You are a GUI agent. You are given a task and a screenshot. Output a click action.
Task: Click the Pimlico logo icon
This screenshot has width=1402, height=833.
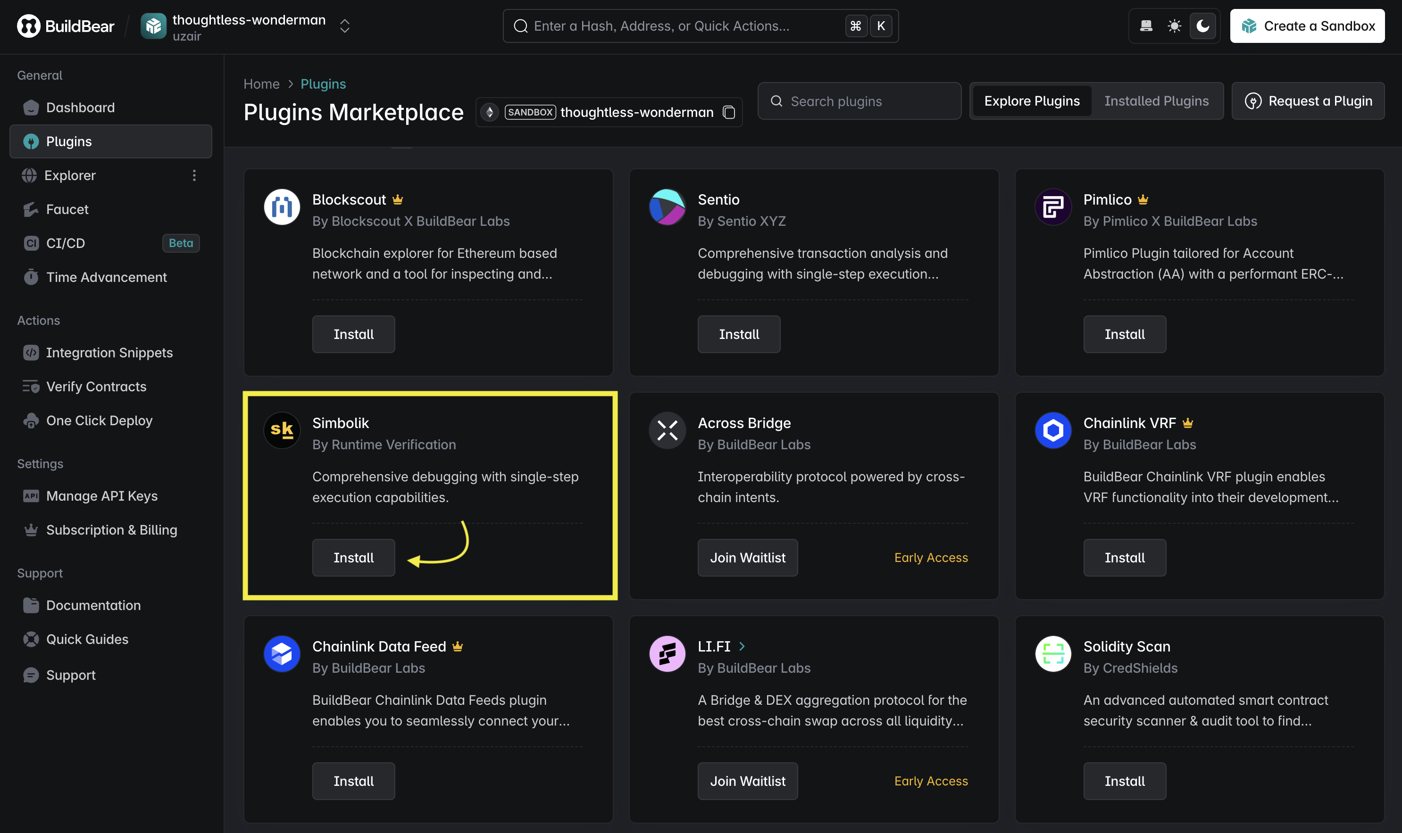(x=1053, y=206)
